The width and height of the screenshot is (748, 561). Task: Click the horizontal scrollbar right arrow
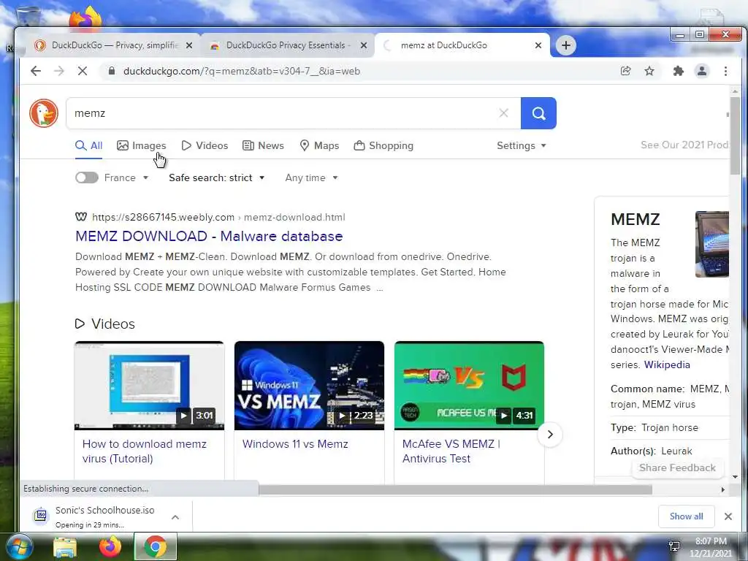click(x=722, y=489)
